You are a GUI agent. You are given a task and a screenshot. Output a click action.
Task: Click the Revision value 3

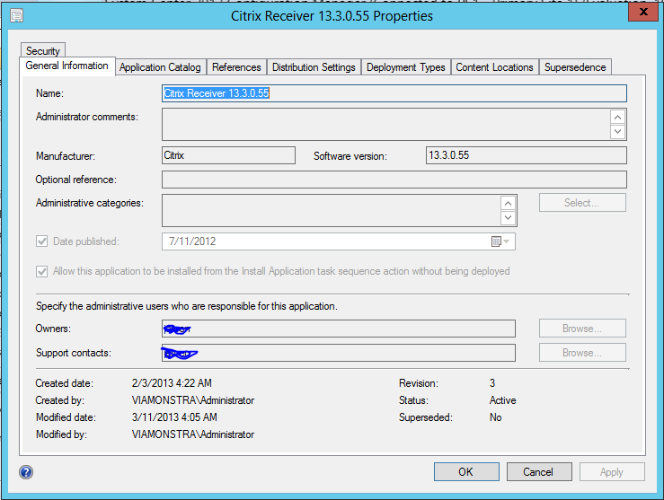(492, 383)
